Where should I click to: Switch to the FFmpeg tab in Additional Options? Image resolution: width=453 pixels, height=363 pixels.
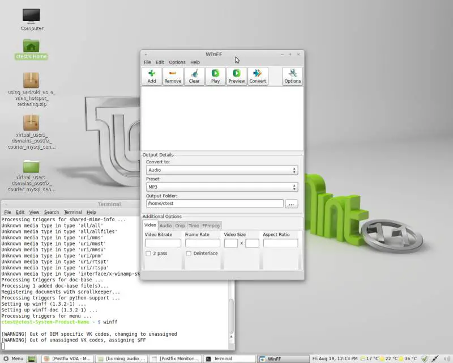pos(211,226)
